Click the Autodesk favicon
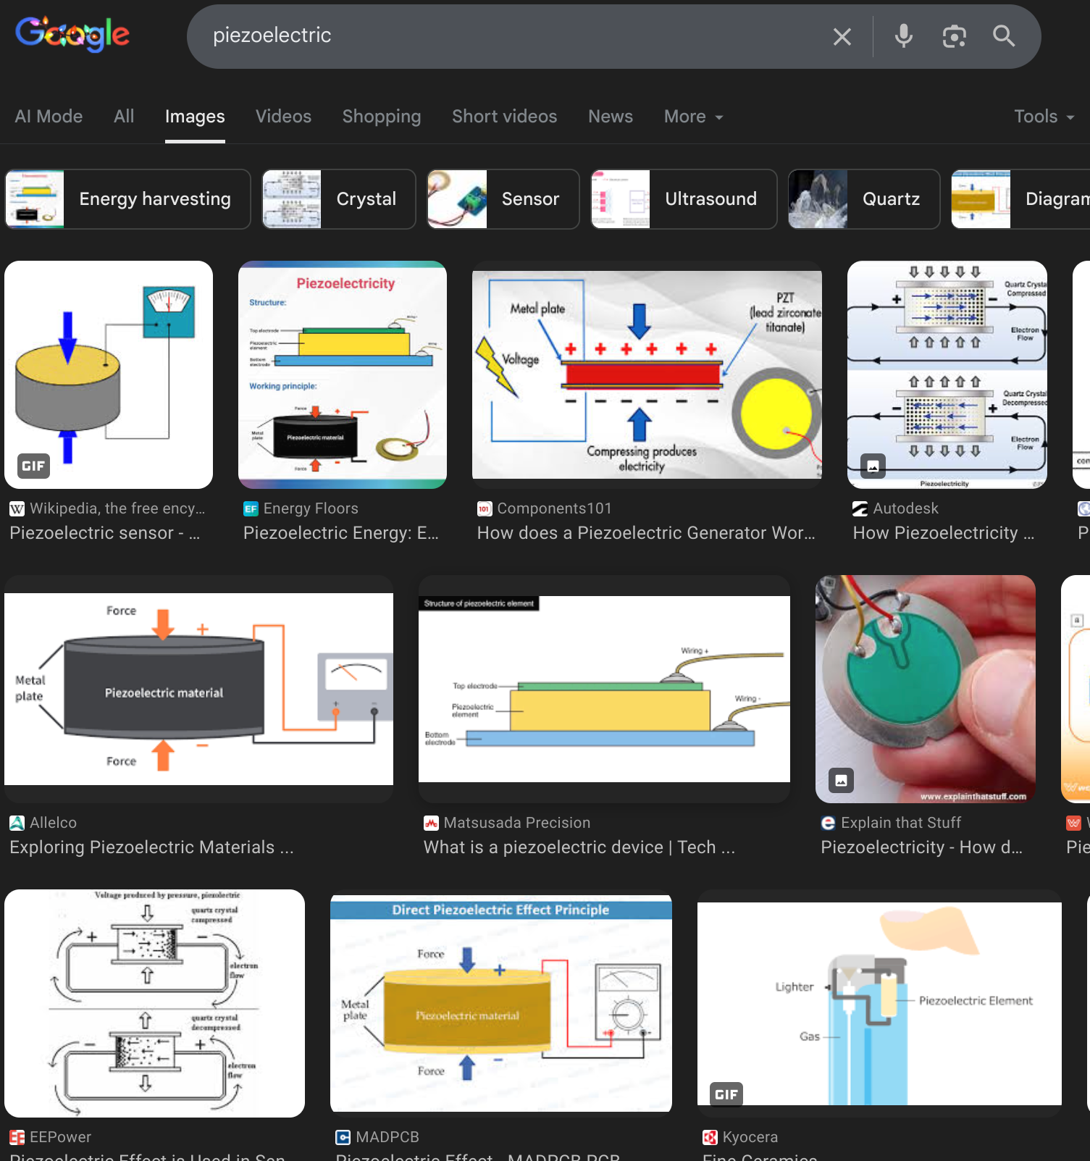 [860, 508]
